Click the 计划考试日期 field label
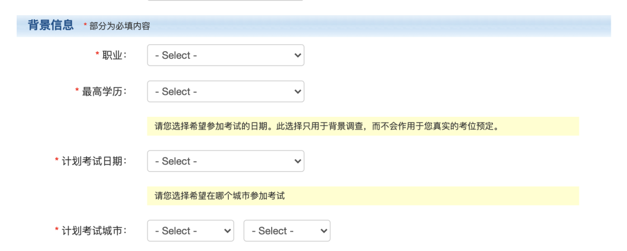This screenshot has height=251, width=627. pyautogui.click(x=94, y=162)
